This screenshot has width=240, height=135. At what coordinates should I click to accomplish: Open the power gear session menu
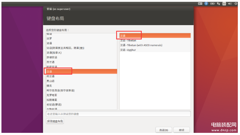coord(236,4)
